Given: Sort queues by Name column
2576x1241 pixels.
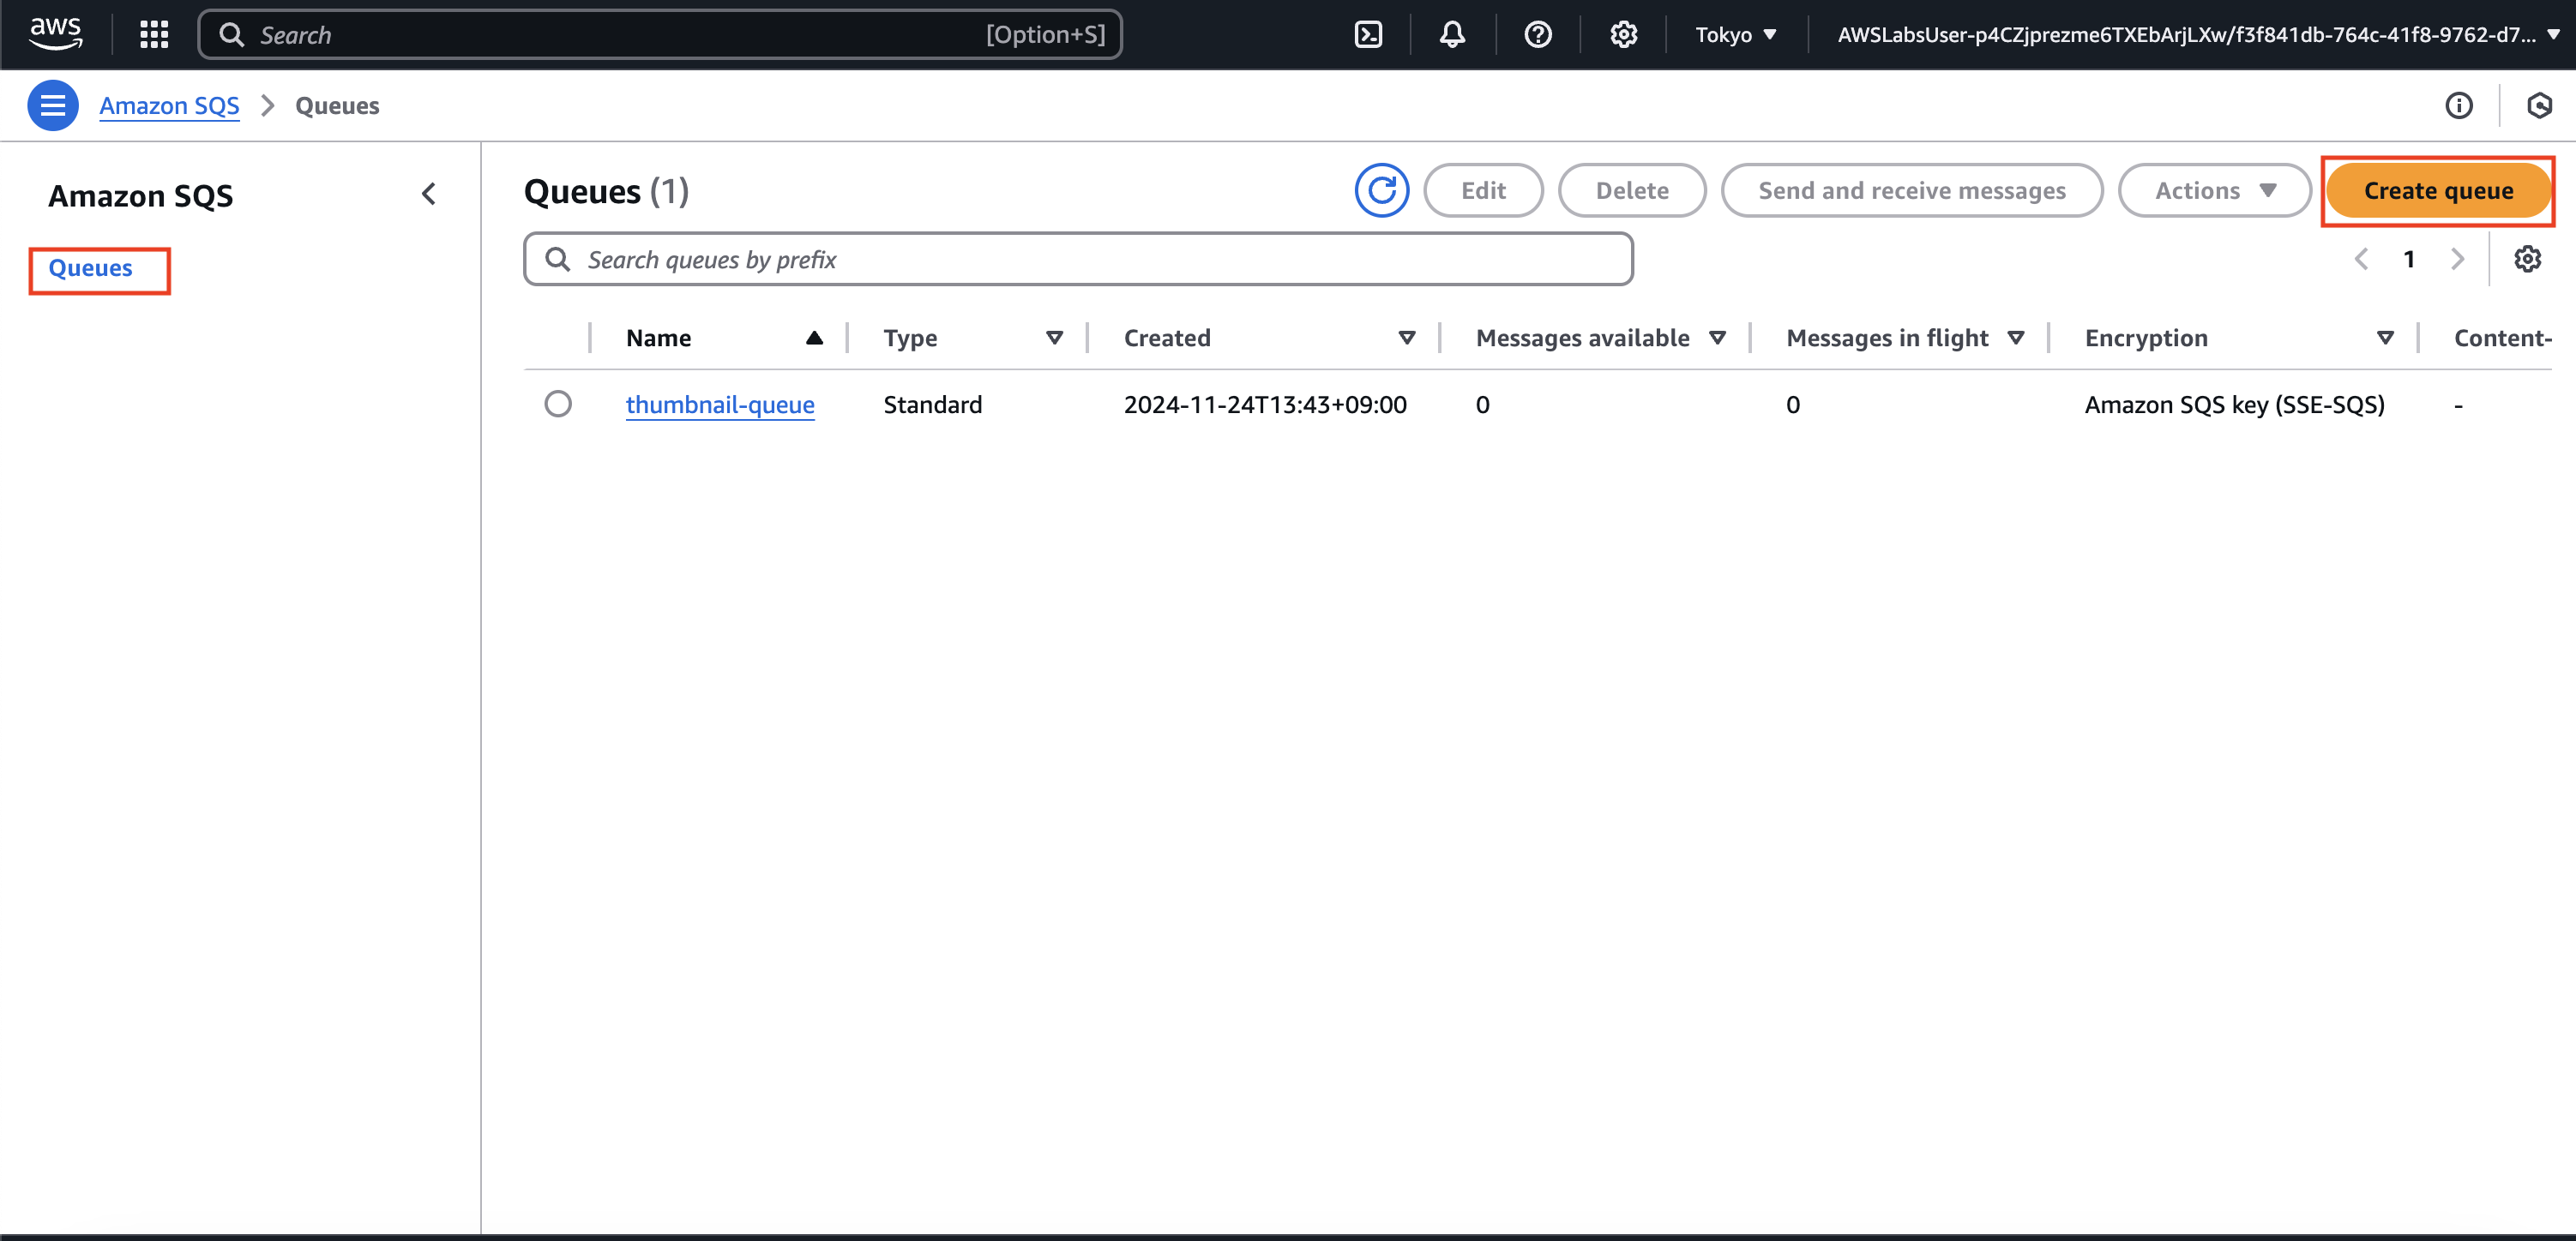Looking at the screenshot, I should coord(724,338).
